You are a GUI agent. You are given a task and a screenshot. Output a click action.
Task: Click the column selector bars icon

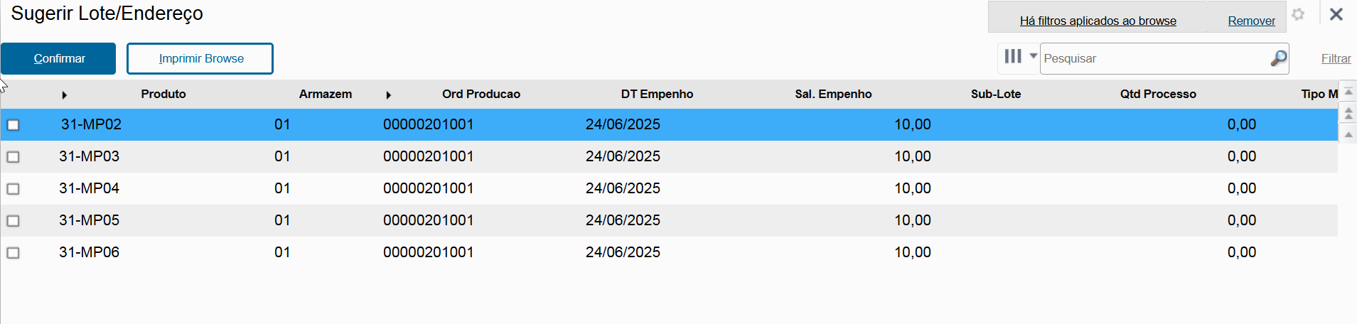[1013, 56]
